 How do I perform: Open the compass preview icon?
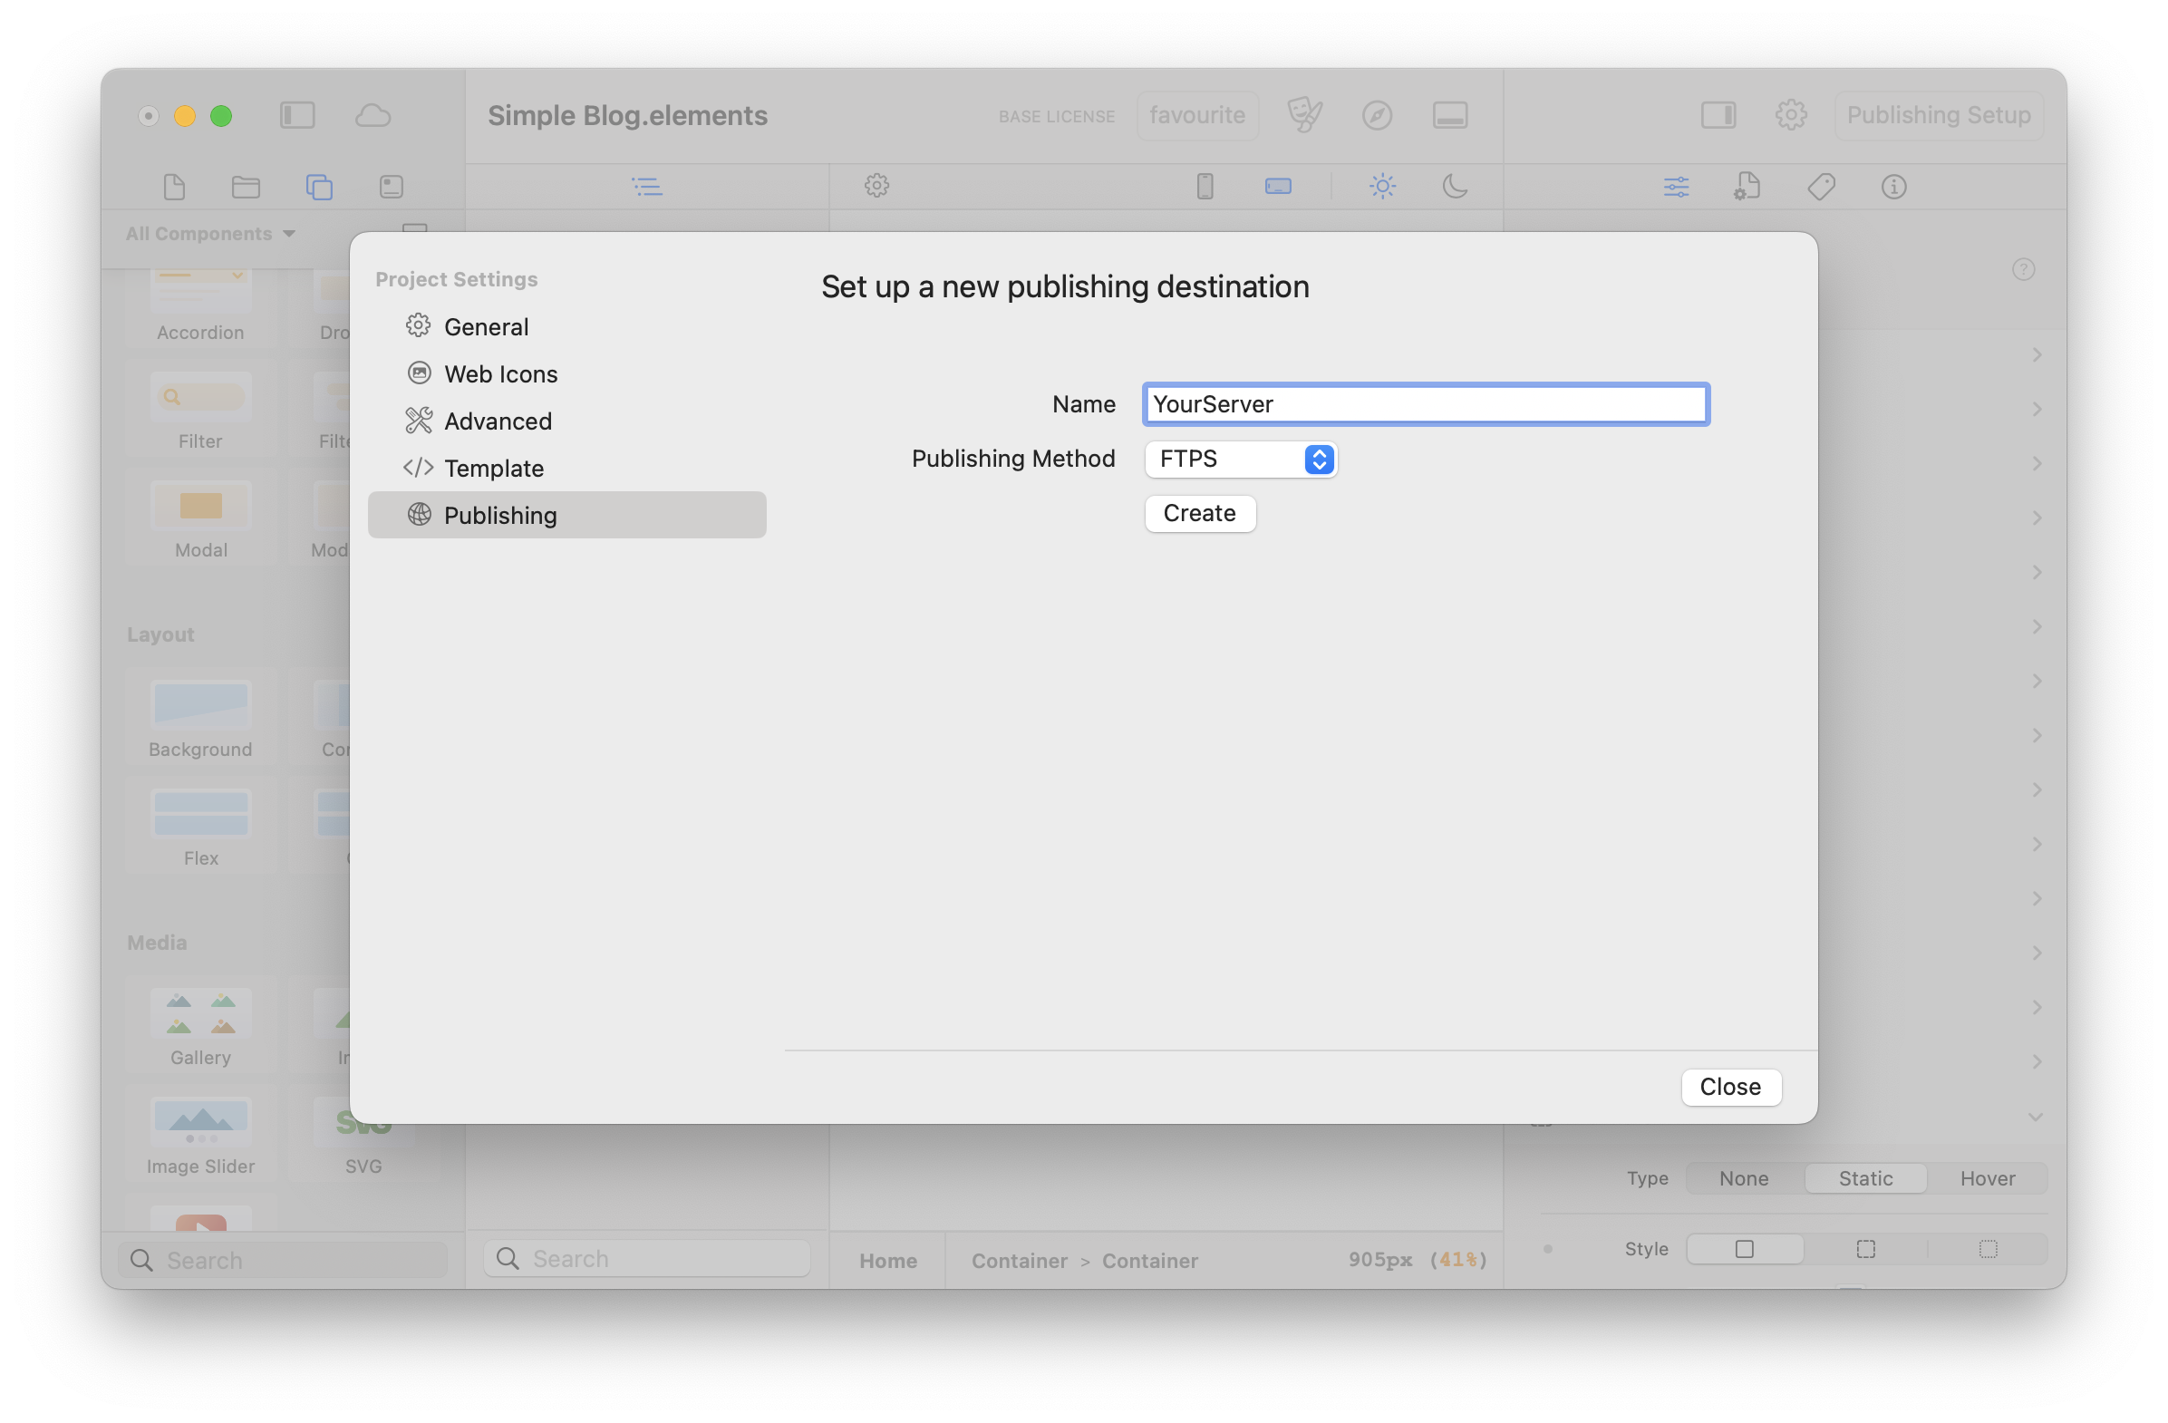1377,116
